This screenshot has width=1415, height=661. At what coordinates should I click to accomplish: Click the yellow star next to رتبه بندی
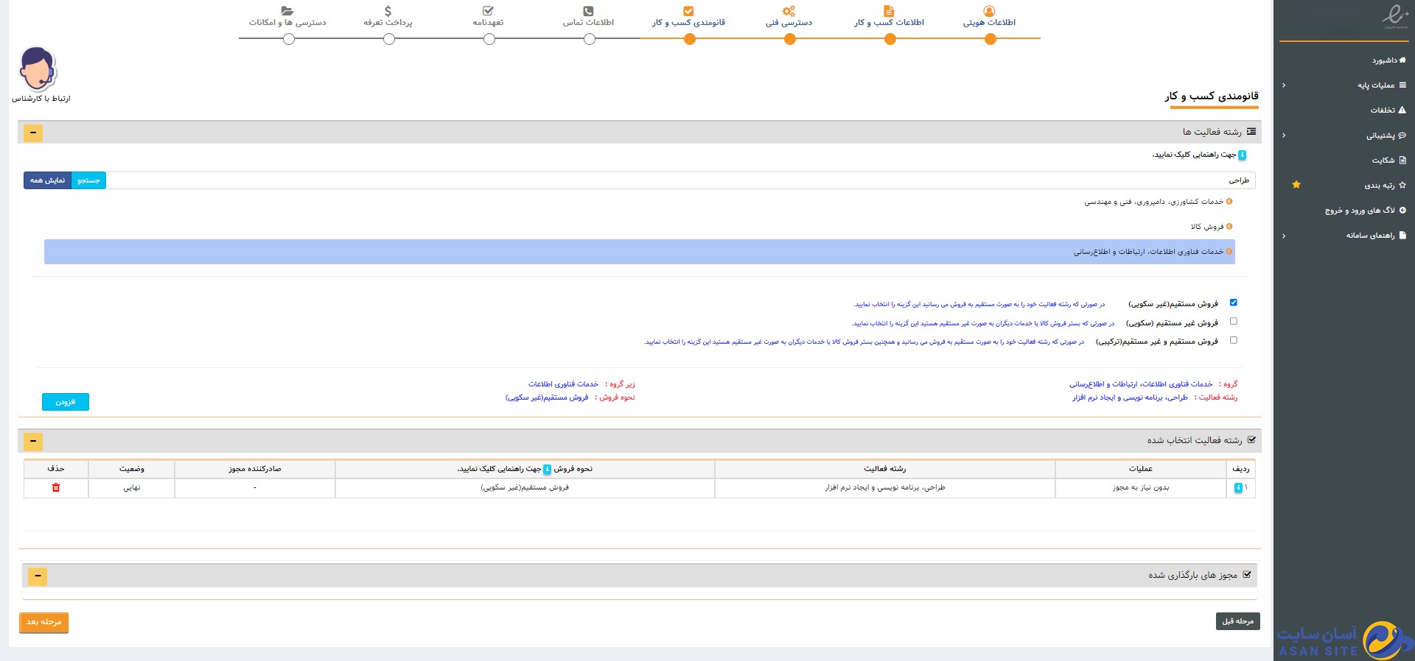coord(1296,185)
